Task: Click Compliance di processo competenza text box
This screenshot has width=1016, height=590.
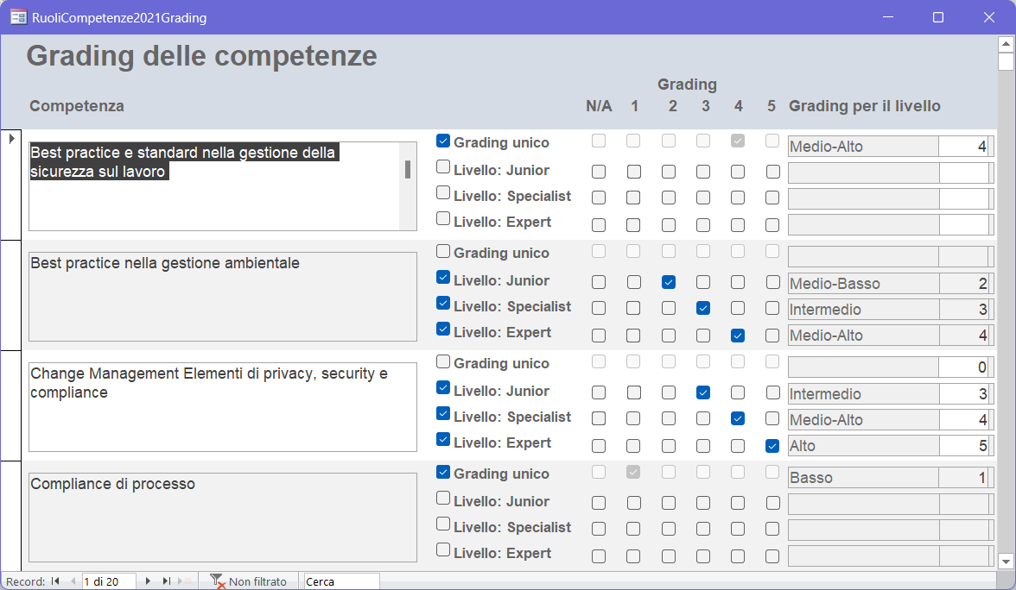Action: pos(223,516)
